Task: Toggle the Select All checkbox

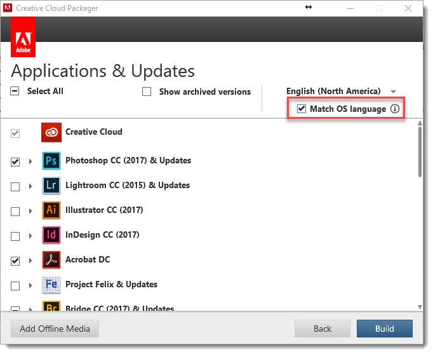Action: point(15,91)
